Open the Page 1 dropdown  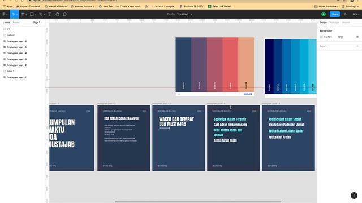click(38, 23)
